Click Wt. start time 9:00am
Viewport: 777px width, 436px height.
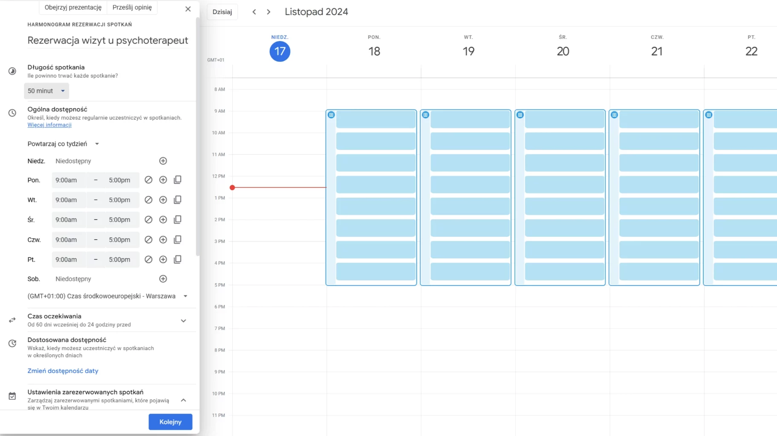[69, 200]
